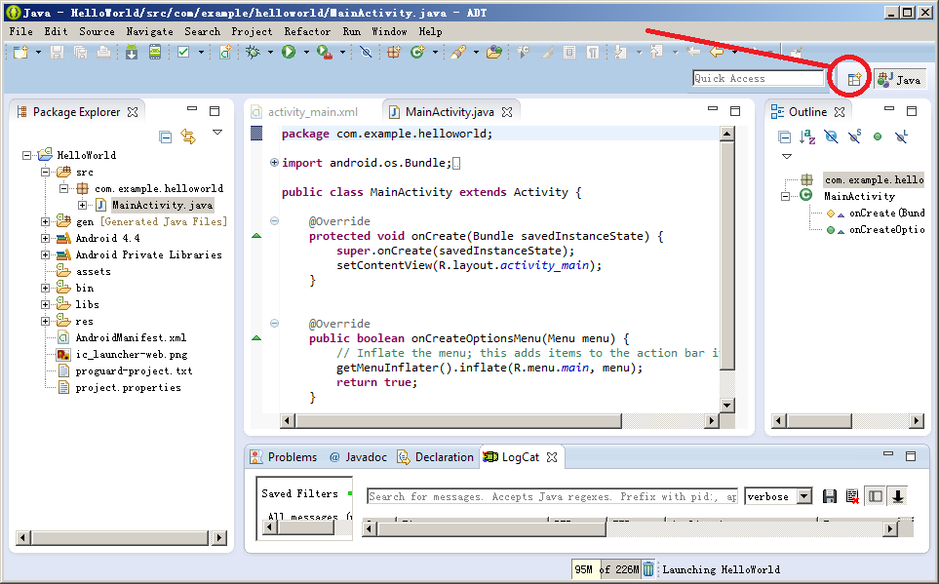Toggle Hide Fields in Outline
Viewport: 939px width, 584px height.
point(831,137)
